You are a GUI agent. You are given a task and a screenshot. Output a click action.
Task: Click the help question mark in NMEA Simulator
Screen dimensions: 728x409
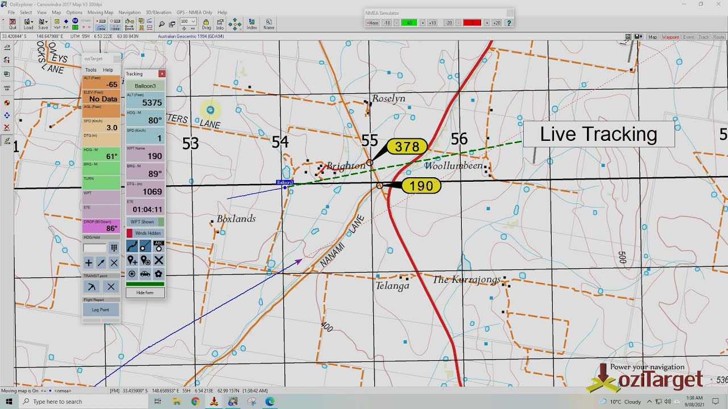(509, 23)
